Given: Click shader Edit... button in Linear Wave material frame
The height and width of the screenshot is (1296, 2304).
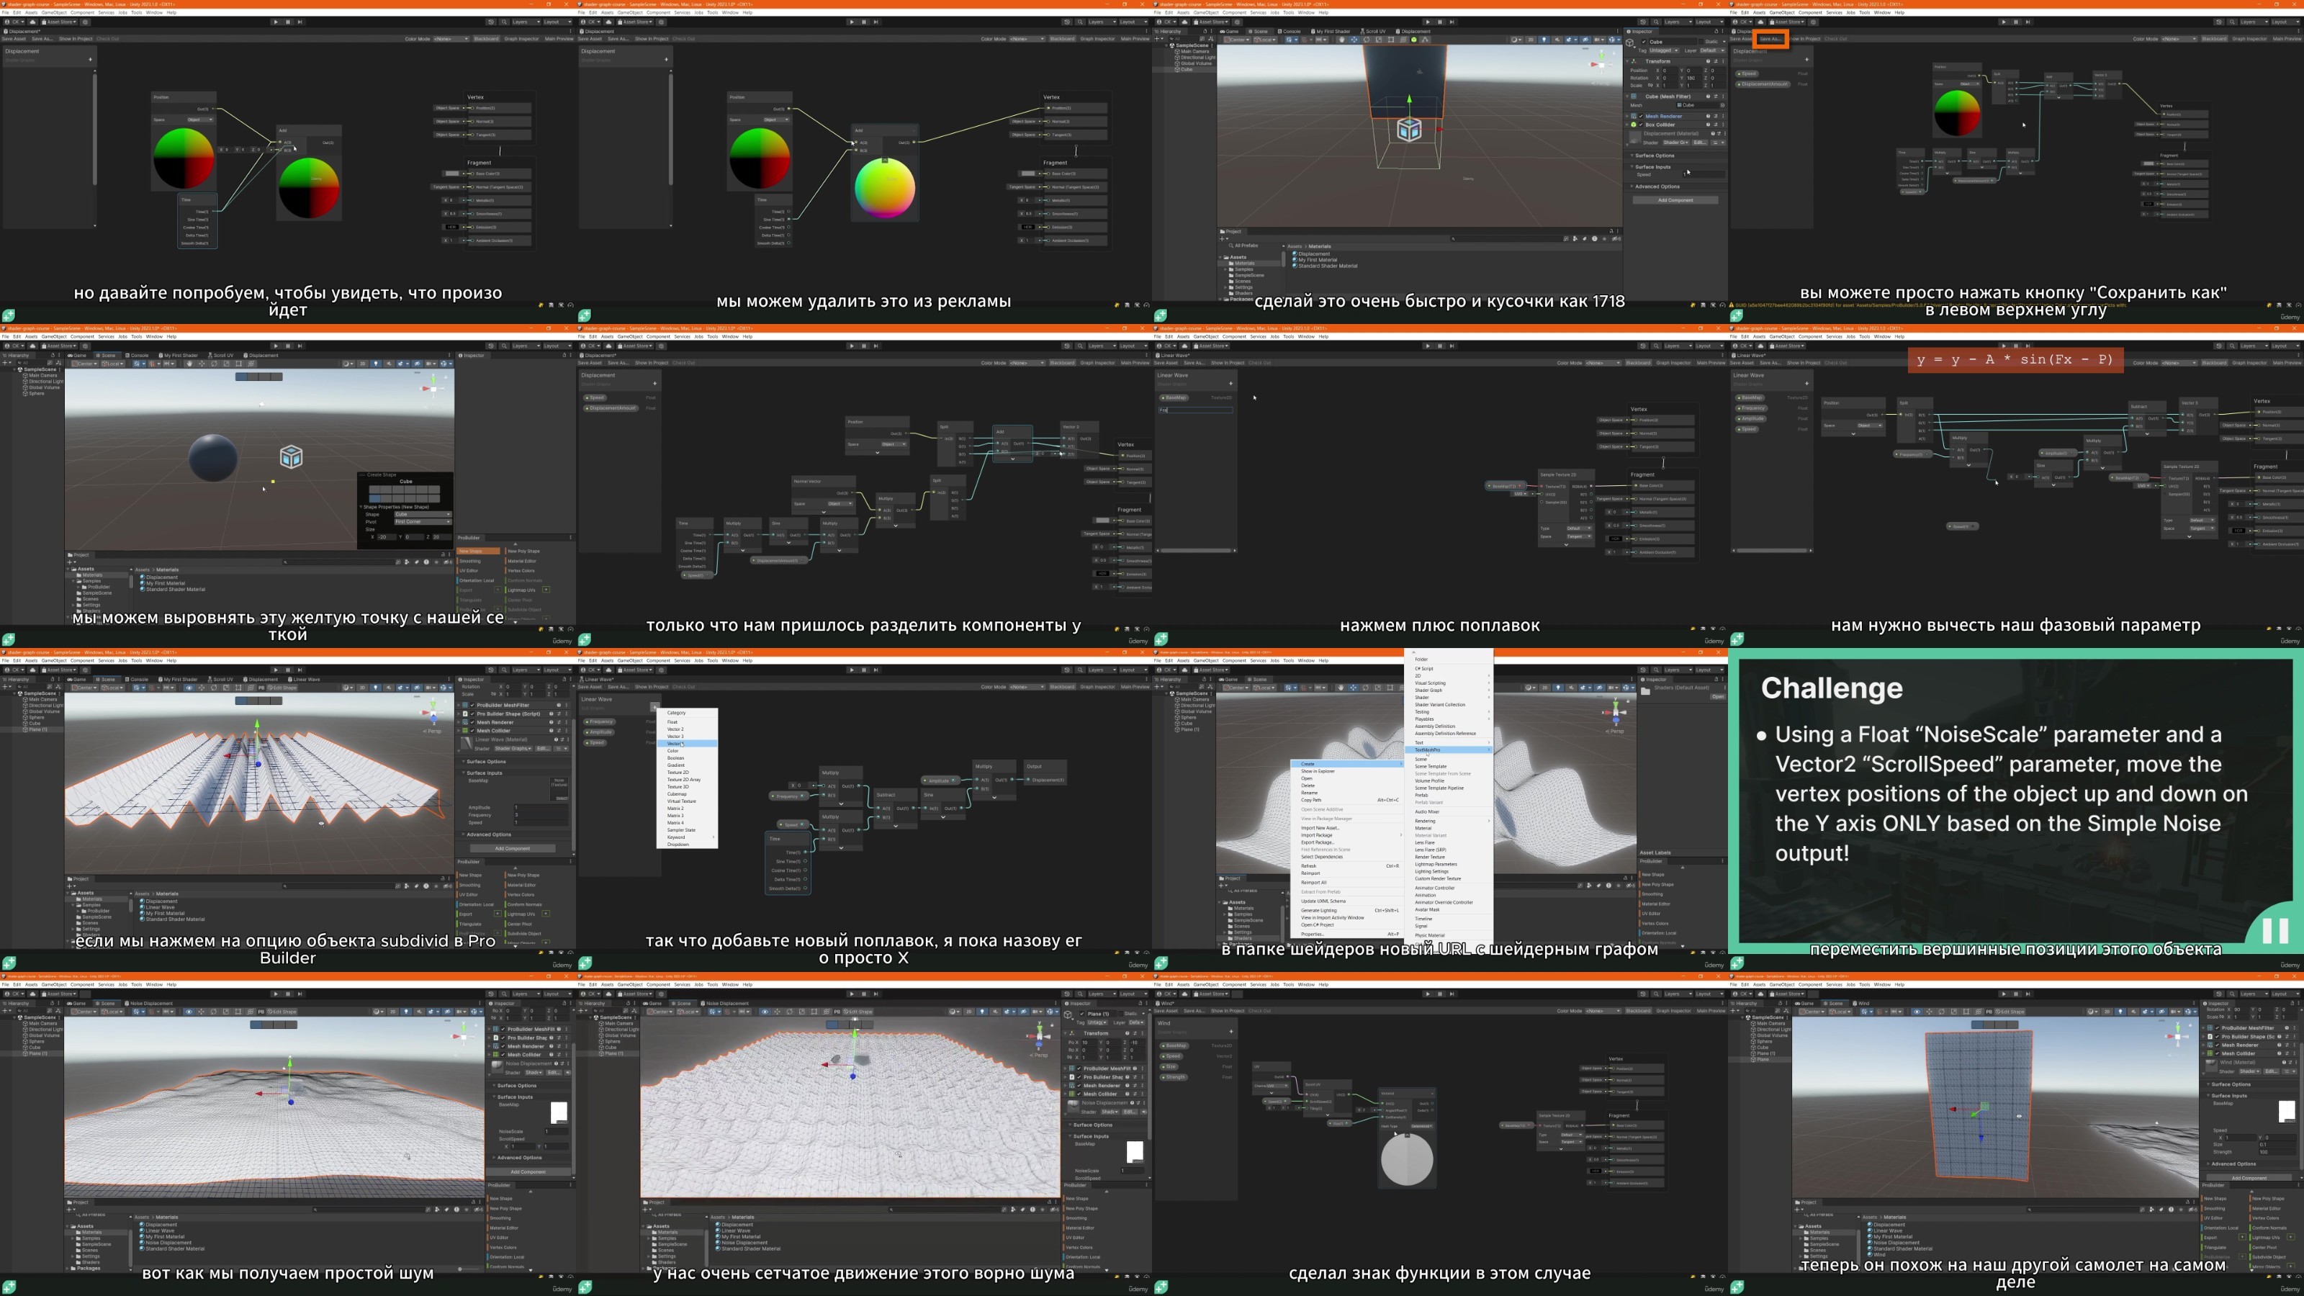Looking at the screenshot, I should click(544, 749).
